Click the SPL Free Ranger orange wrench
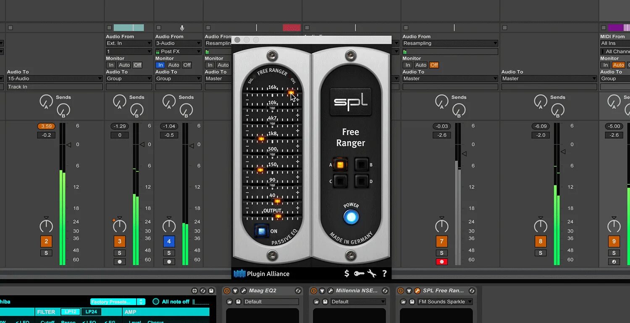The width and height of the screenshot is (630, 323). [x=417, y=291]
